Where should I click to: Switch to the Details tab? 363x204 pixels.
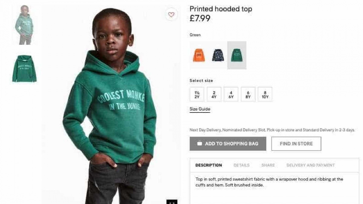pos(242,165)
